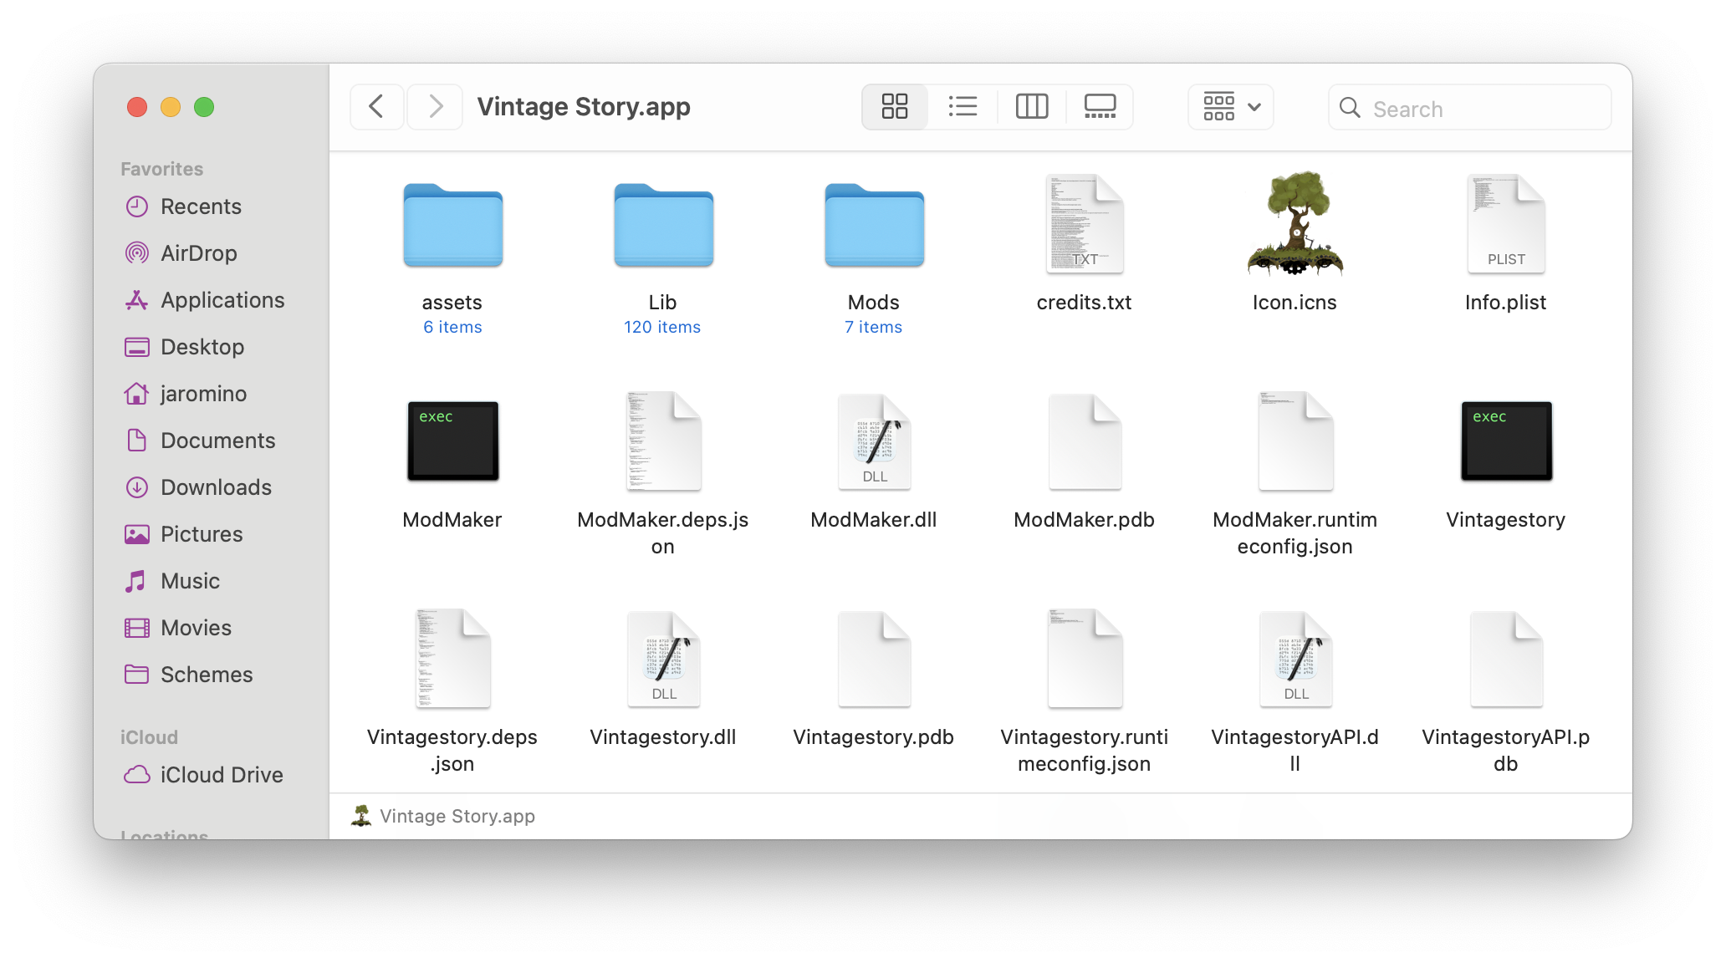The image size is (1726, 963).
Task: Select the Mods folder icon
Action: coord(874,226)
